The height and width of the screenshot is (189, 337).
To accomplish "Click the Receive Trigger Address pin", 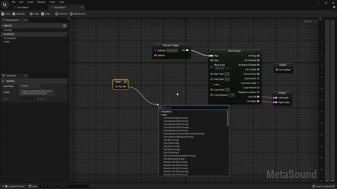I will pyautogui.click(x=155, y=50).
